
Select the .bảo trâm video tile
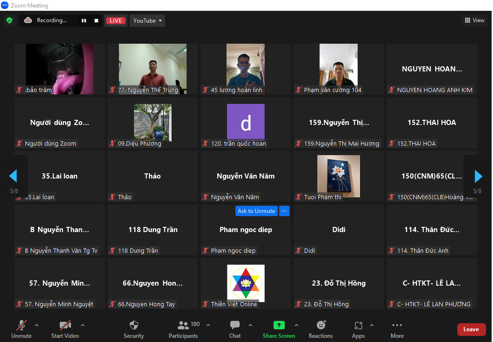pos(59,69)
